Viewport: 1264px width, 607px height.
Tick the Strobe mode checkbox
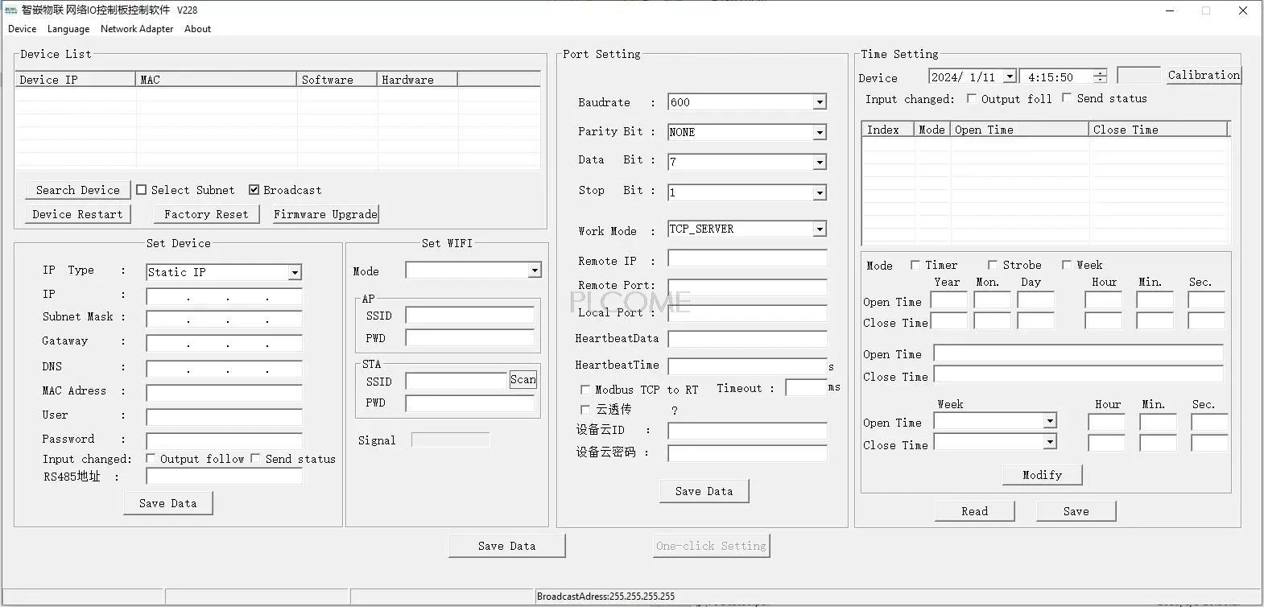click(x=993, y=265)
